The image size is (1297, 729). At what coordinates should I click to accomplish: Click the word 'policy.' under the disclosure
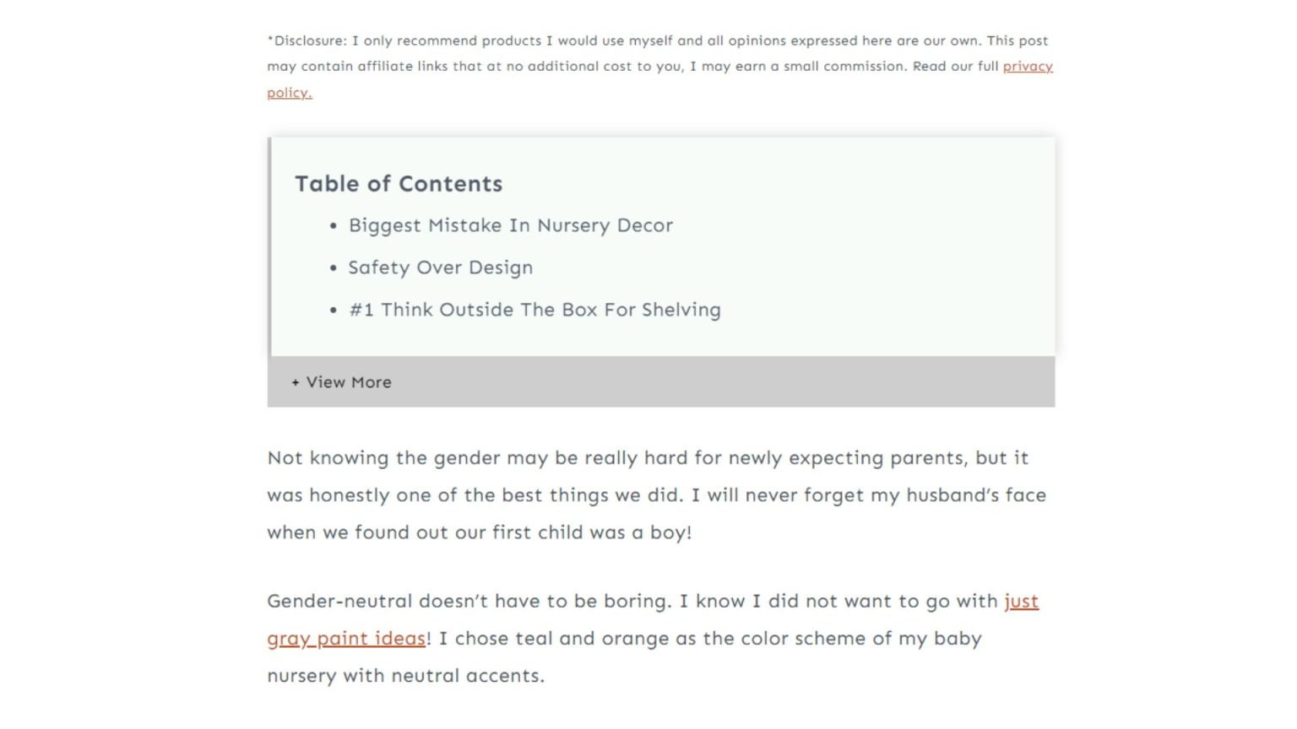pyautogui.click(x=290, y=93)
